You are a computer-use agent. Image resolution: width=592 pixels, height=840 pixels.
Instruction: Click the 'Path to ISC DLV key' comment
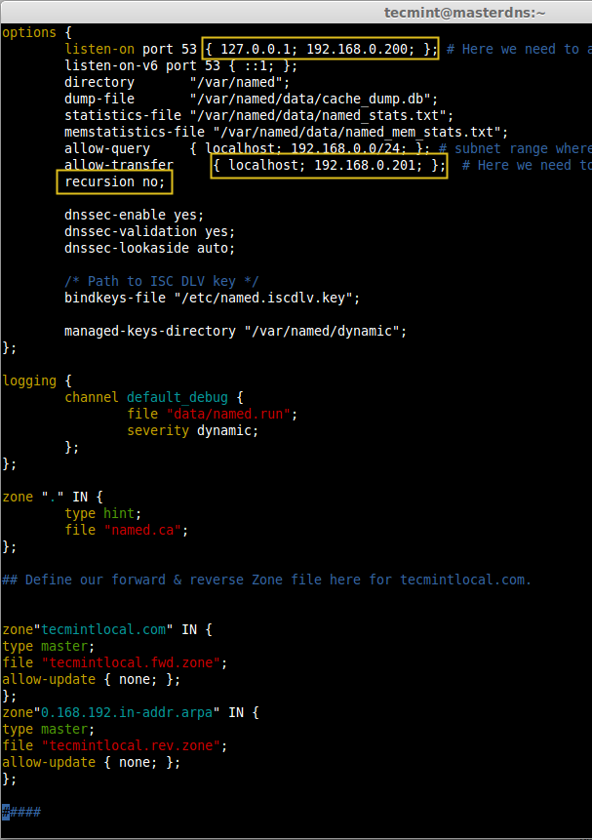pos(161,282)
